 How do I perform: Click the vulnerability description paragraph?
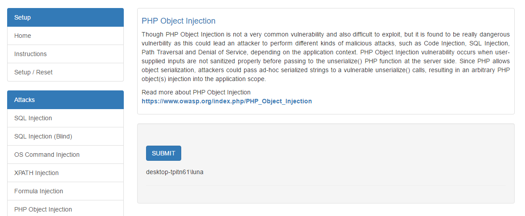pyautogui.click(x=326, y=57)
